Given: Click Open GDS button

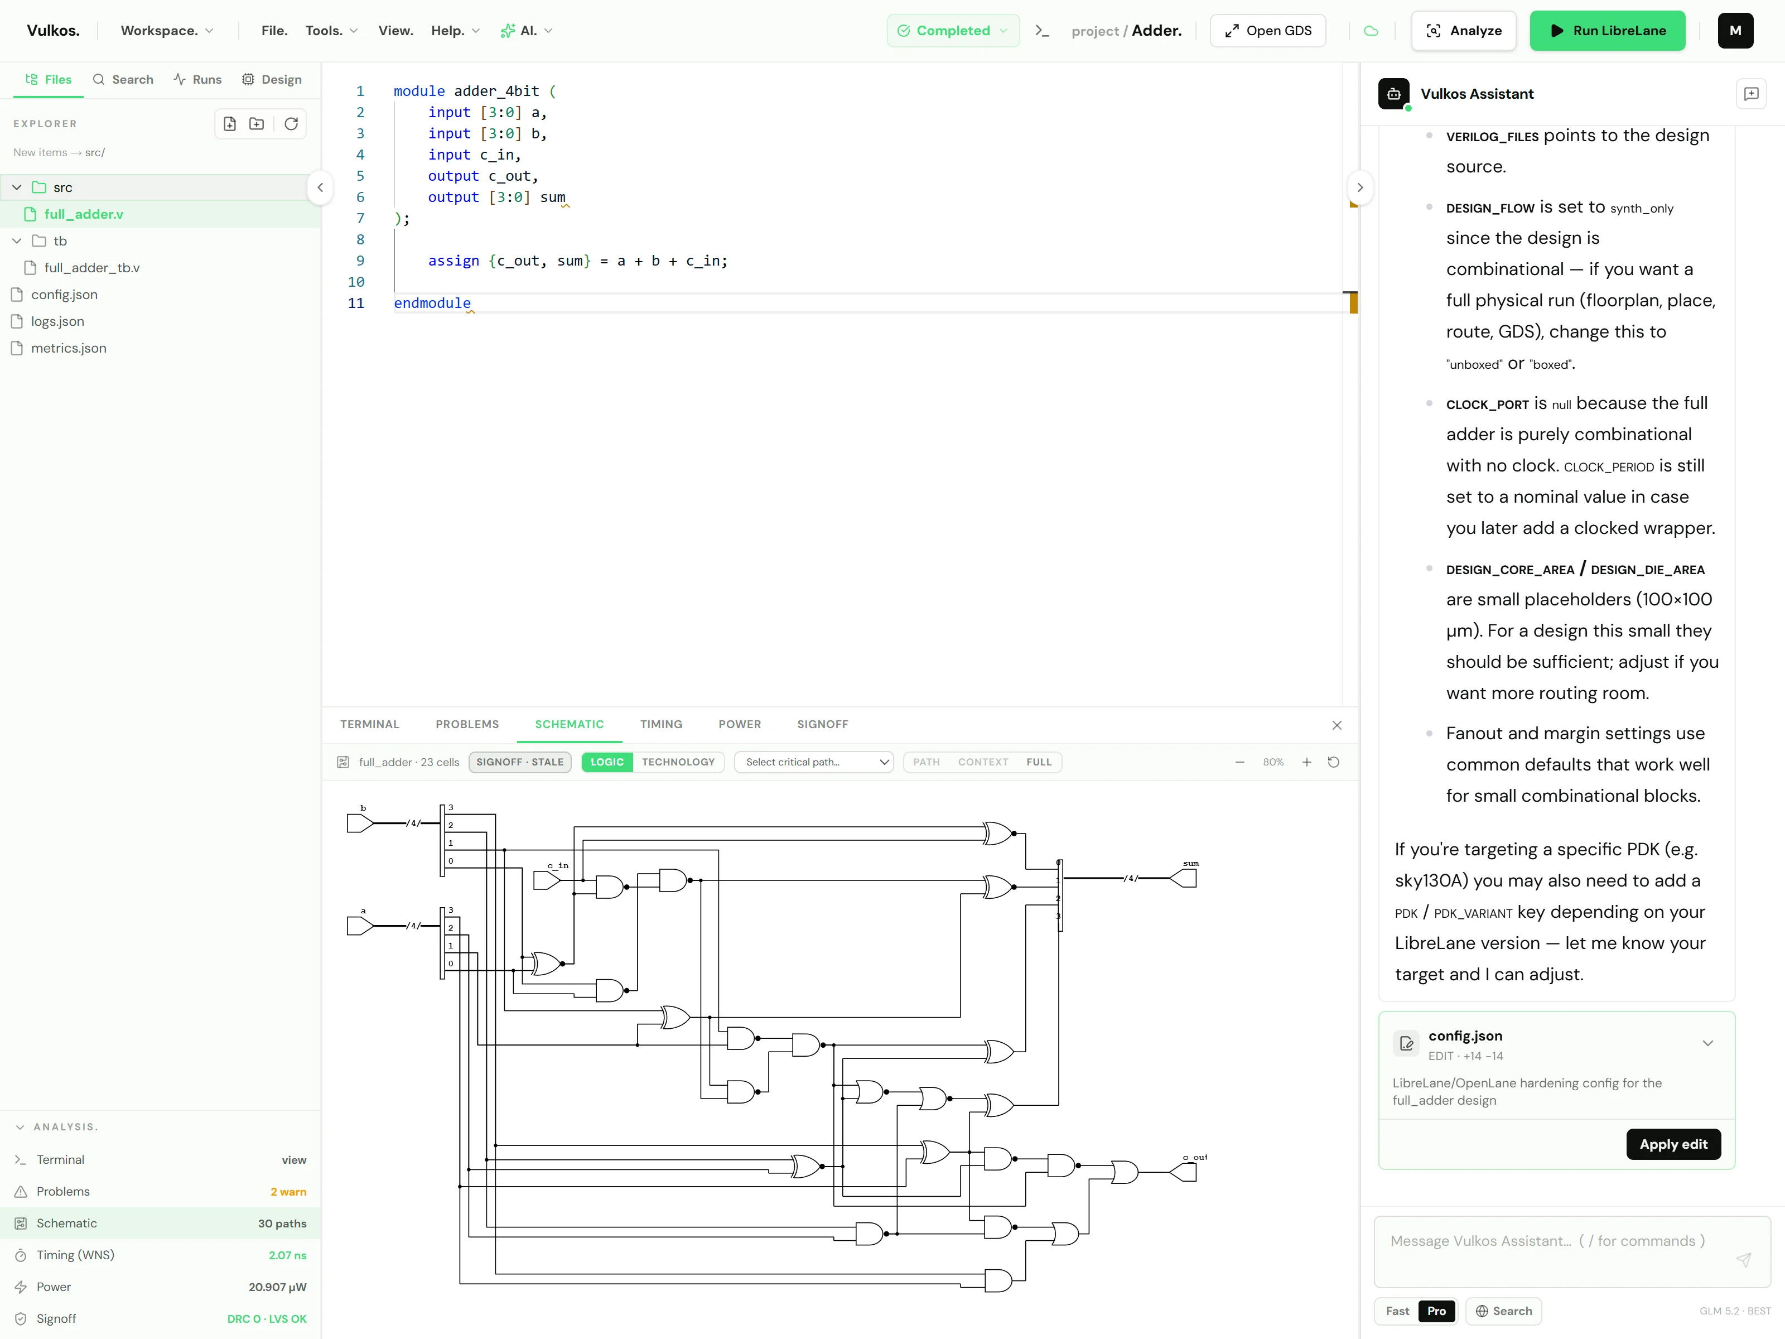Looking at the screenshot, I should pyautogui.click(x=1267, y=31).
